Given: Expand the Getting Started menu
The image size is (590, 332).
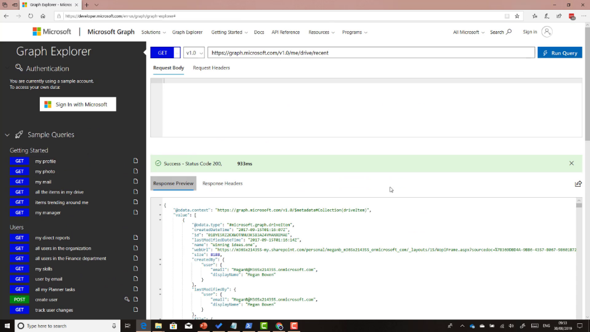Looking at the screenshot, I should [x=229, y=32].
